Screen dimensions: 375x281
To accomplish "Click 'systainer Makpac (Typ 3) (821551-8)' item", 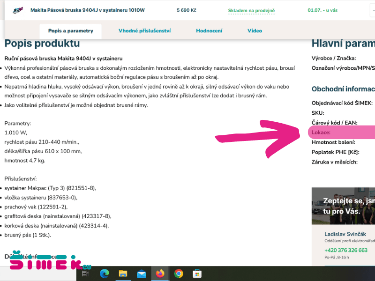I will point(50,188).
